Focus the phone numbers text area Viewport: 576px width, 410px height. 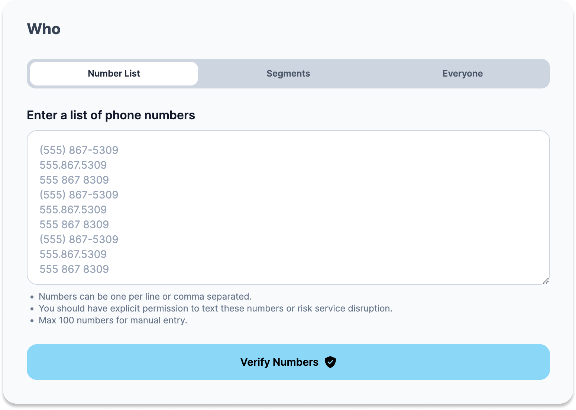(x=288, y=207)
